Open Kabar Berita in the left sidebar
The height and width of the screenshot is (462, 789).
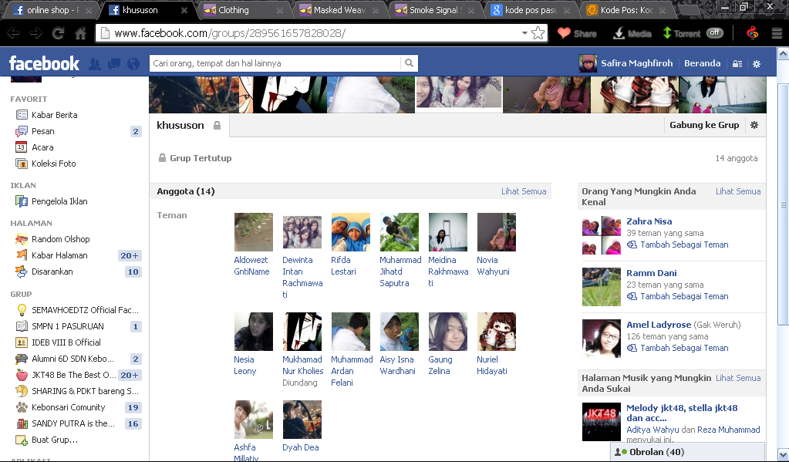pyautogui.click(x=54, y=115)
